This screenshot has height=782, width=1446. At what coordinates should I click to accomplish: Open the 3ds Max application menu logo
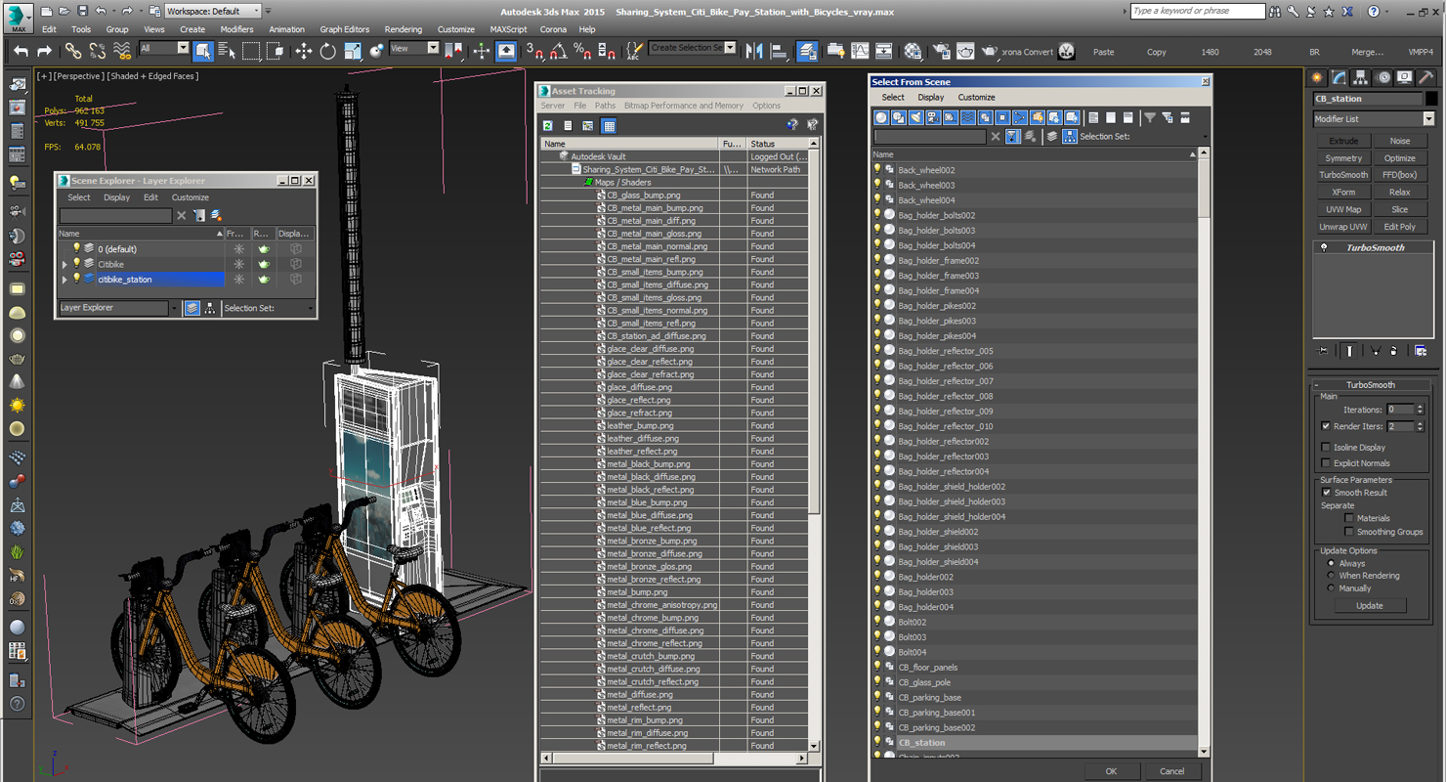[18, 17]
